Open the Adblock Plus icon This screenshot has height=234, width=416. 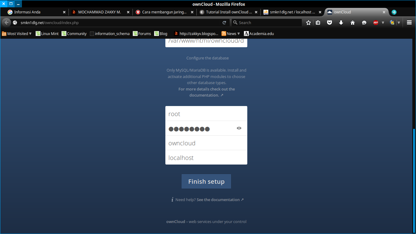[376, 23]
